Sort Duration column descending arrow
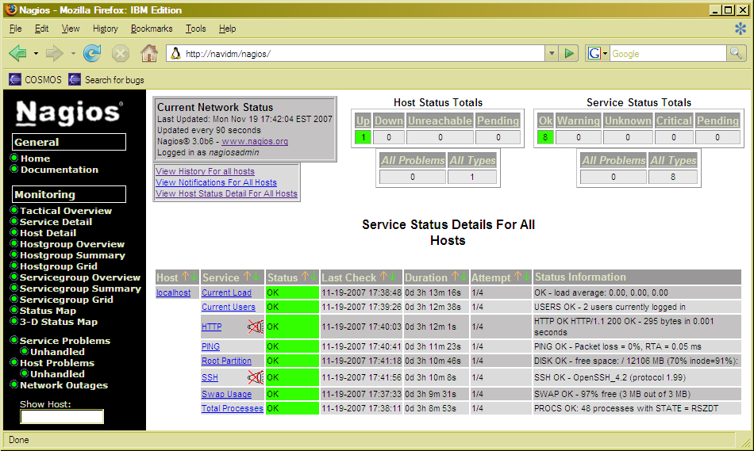This screenshot has height=451, width=754. click(464, 277)
